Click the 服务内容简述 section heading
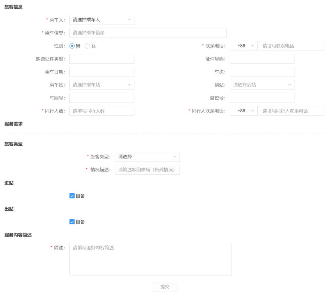The width and height of the screenshot is (330, 295). pyautogui.click(x=18, y=235)
